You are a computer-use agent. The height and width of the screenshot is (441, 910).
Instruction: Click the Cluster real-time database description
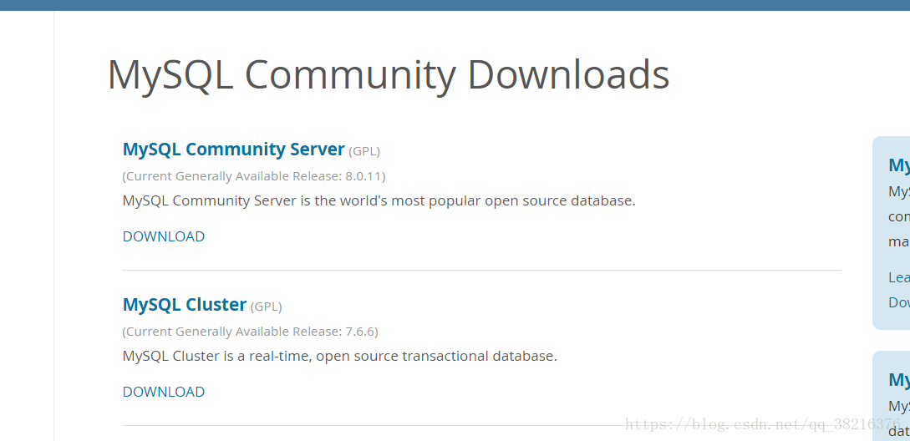pyautogui.click(x=339, y=357)
